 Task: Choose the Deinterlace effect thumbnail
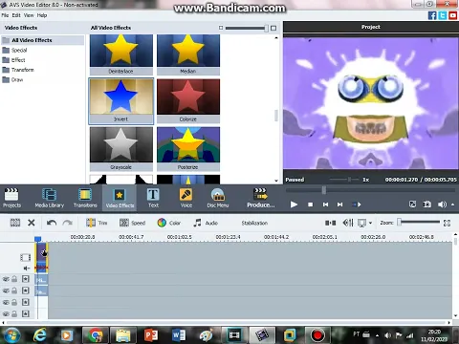(x=121, y=54)
